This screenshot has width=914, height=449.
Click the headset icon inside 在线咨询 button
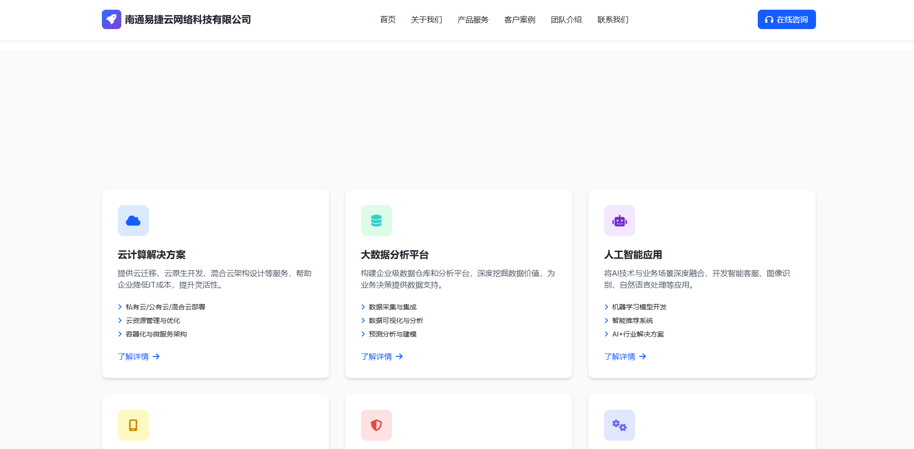769,19
